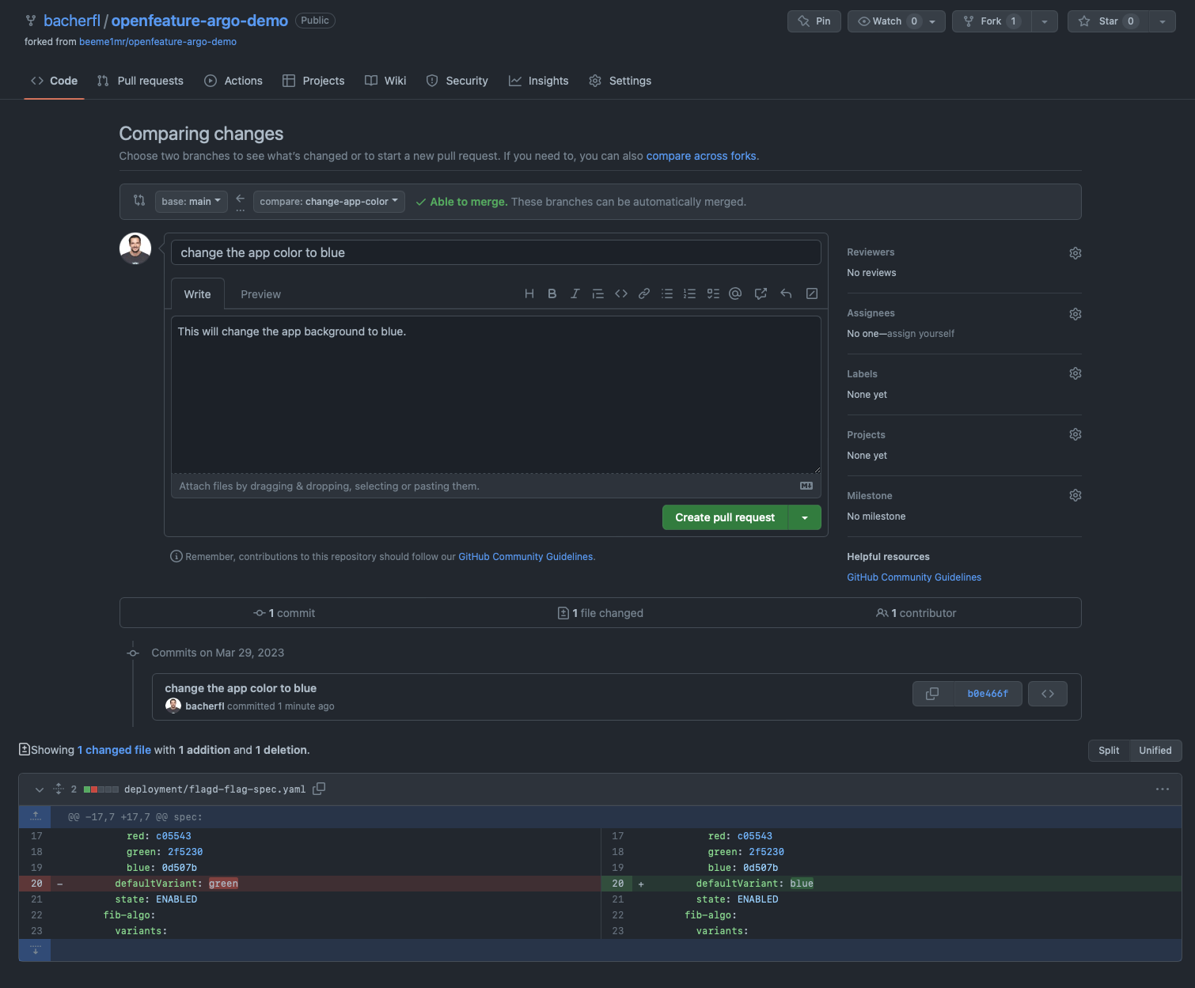Open the base: main branch dropdown
This screenshot has height=988, width=1195.
[192, 202]
